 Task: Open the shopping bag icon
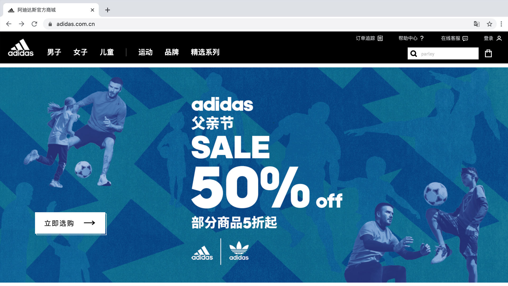click(488, 53)
